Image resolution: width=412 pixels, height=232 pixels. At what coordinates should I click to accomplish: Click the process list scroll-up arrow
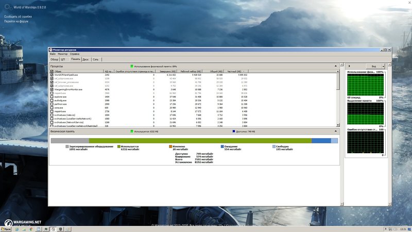pyautogui.click(x=338, y=71)
